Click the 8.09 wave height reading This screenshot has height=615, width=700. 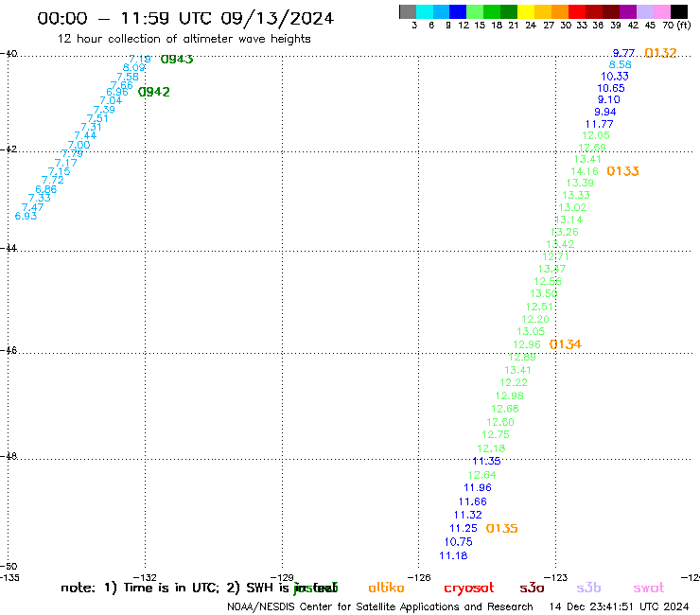point(134,68)
